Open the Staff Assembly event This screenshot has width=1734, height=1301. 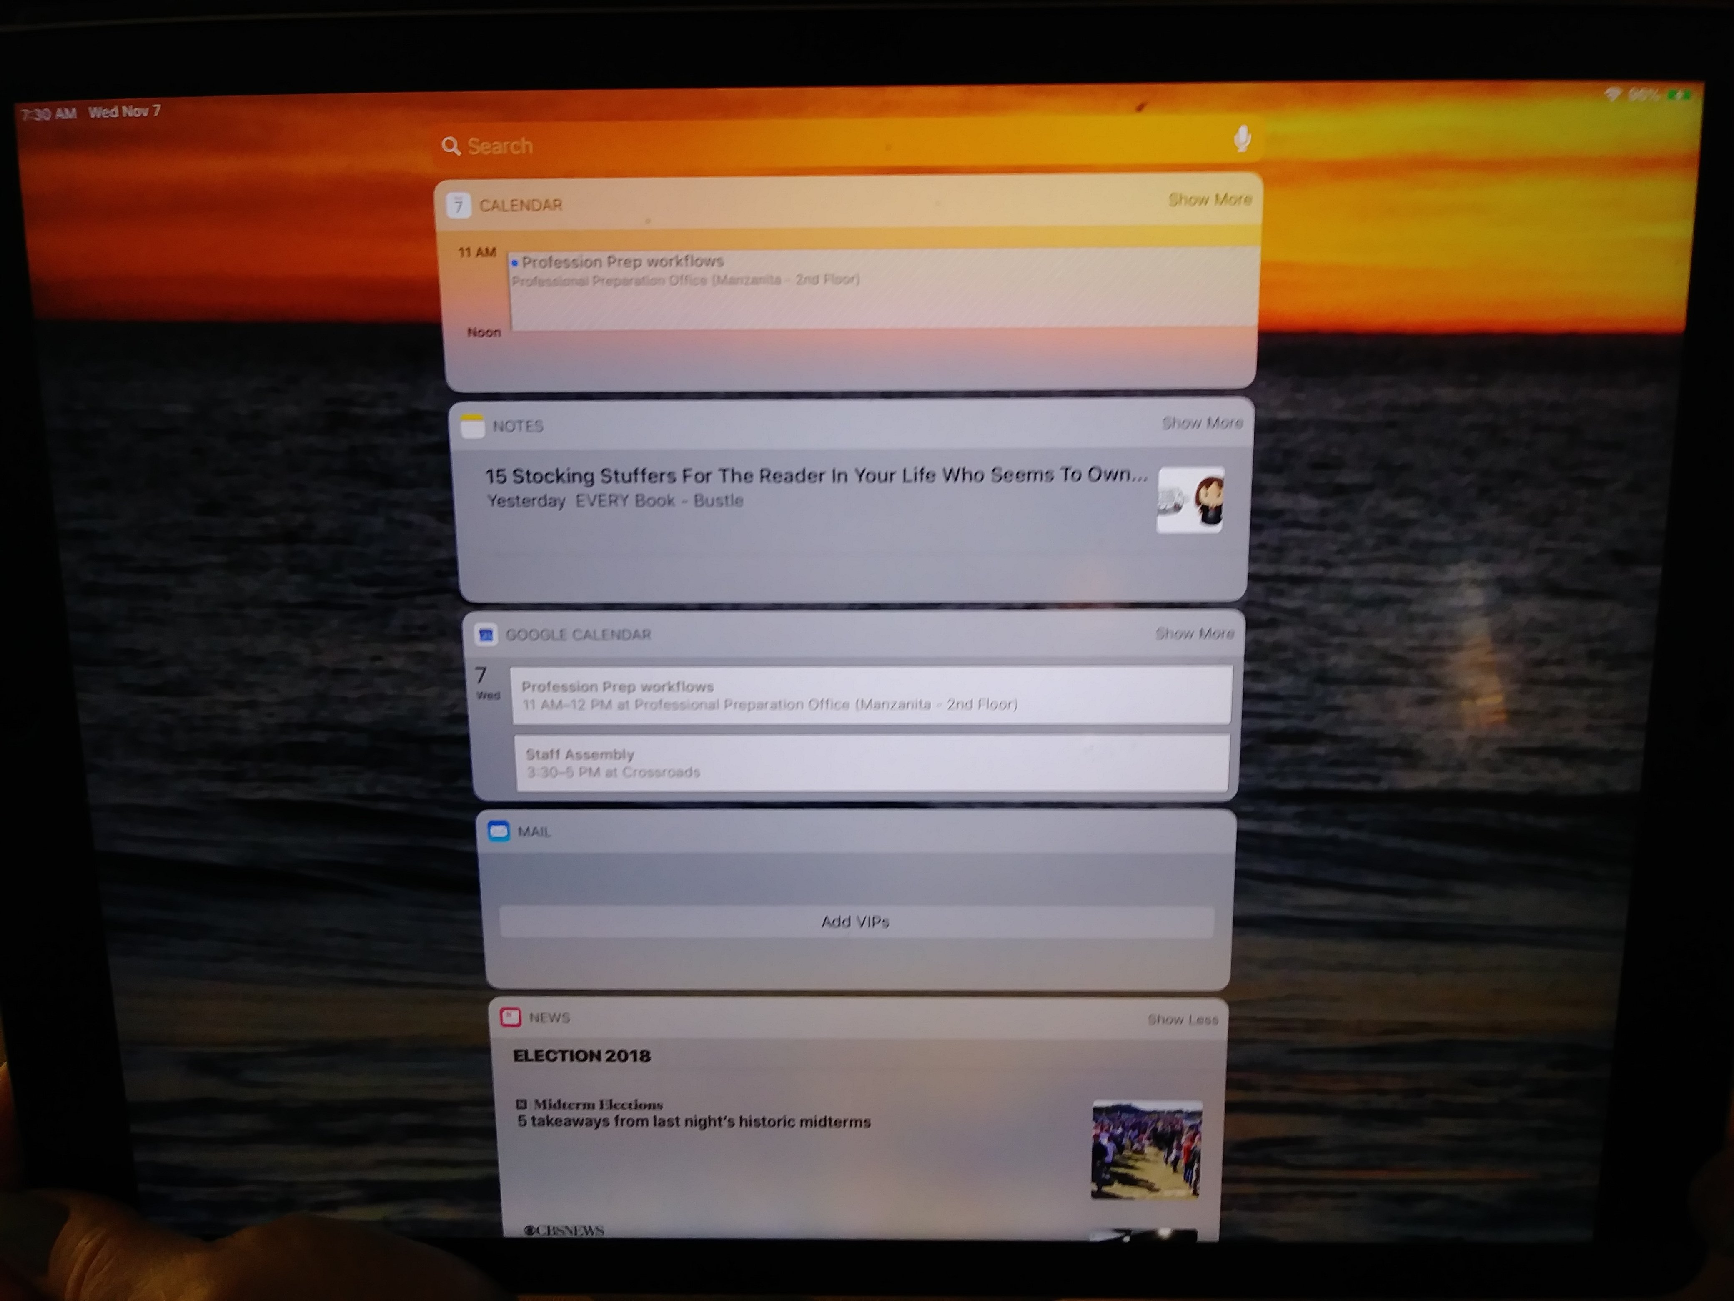(872, 763)
